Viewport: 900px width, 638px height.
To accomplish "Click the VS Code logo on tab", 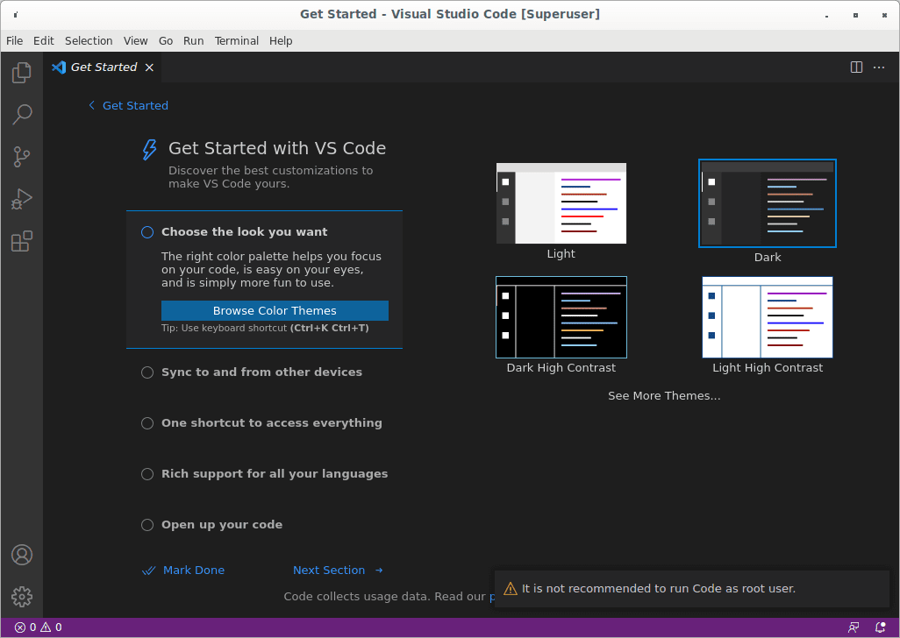I will pyautogui.click(x=59, y=67).
